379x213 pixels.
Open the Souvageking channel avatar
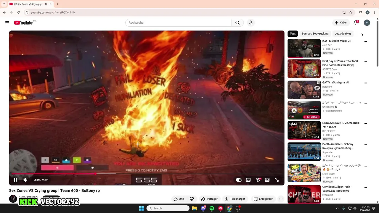(x=13, y=199)
